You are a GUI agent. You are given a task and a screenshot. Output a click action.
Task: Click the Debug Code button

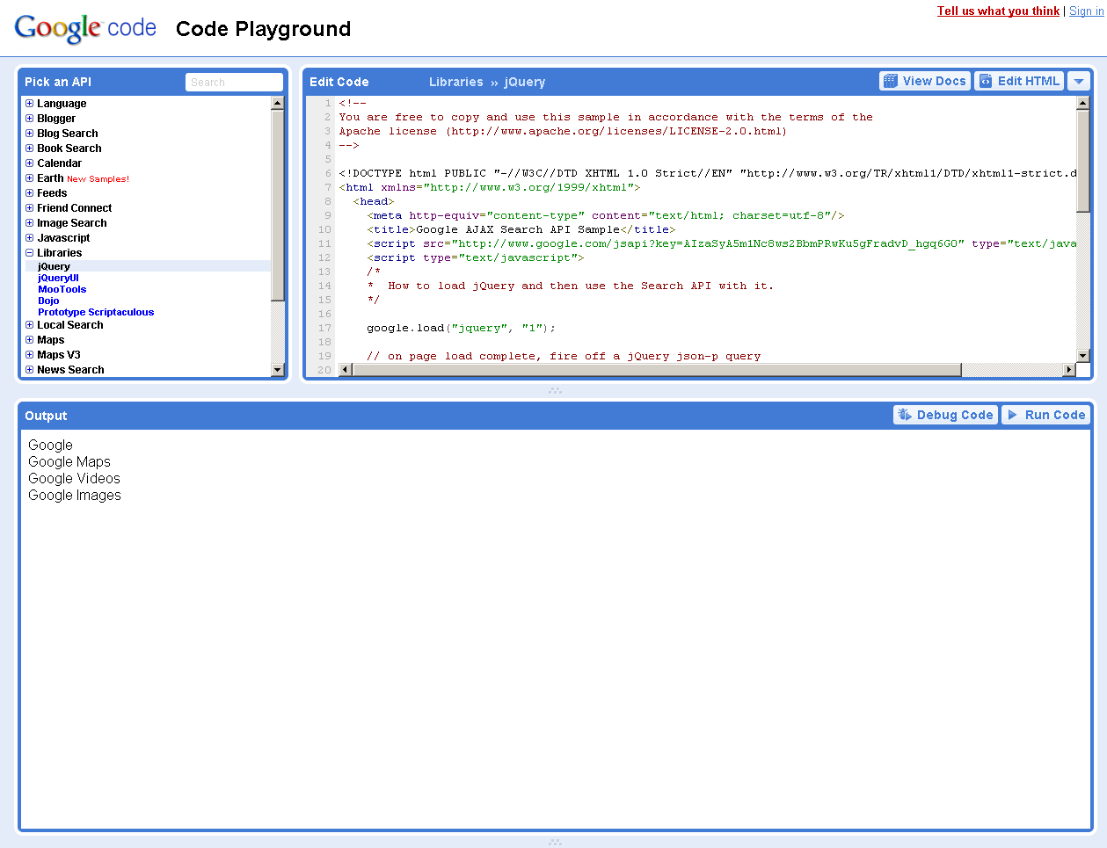click(945, 415)
